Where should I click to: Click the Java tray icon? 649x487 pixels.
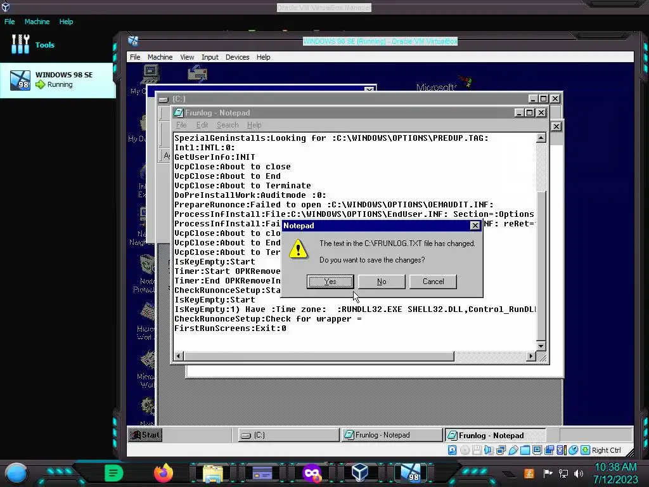(x=529, y=473)
